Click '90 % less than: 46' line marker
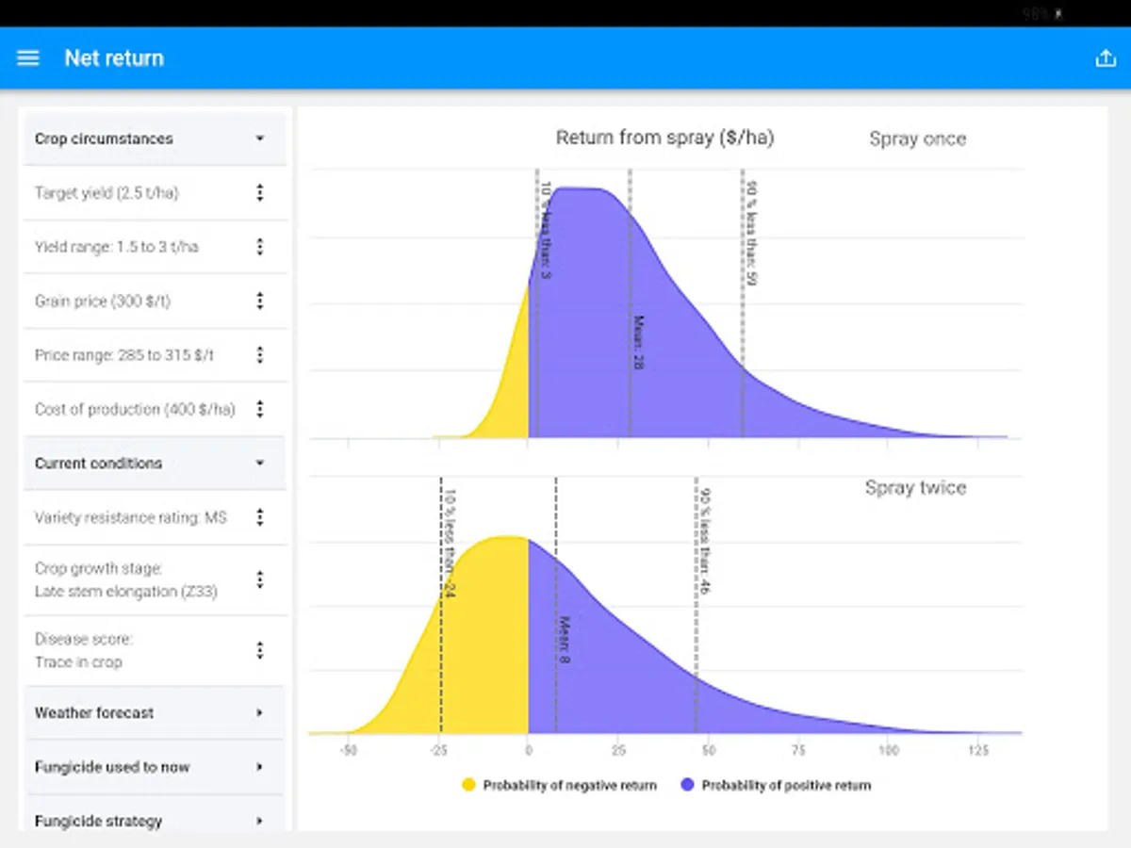The image size is (1131, 848). pyautogui.click(x=704, y=541)
